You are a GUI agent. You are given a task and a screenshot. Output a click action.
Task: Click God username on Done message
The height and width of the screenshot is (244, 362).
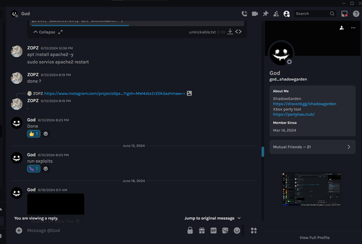[x=31, y=119]
